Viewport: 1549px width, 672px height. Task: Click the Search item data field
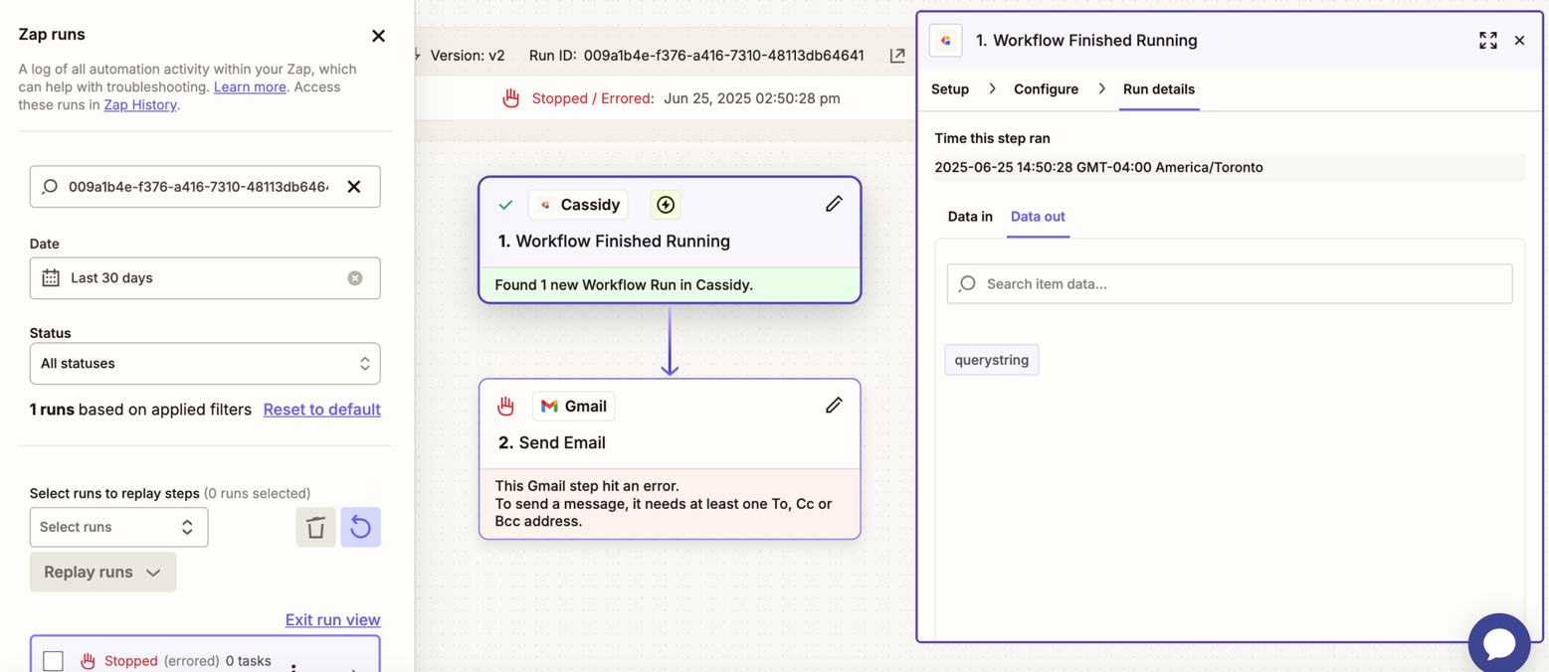[1230, 284]
